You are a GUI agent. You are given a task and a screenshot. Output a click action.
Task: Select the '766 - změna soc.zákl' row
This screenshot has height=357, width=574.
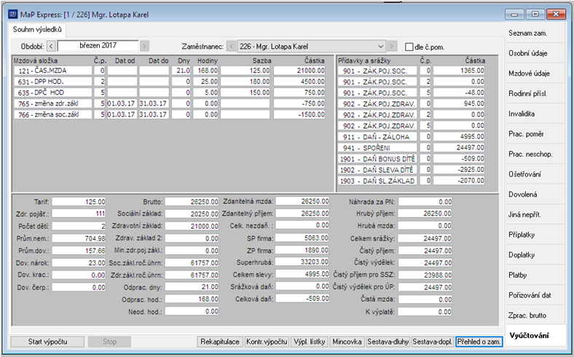(169, 114)
